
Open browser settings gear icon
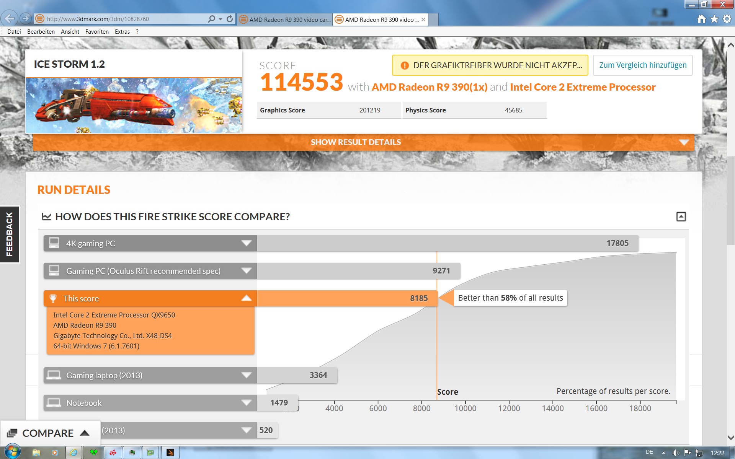pos(727,19)
